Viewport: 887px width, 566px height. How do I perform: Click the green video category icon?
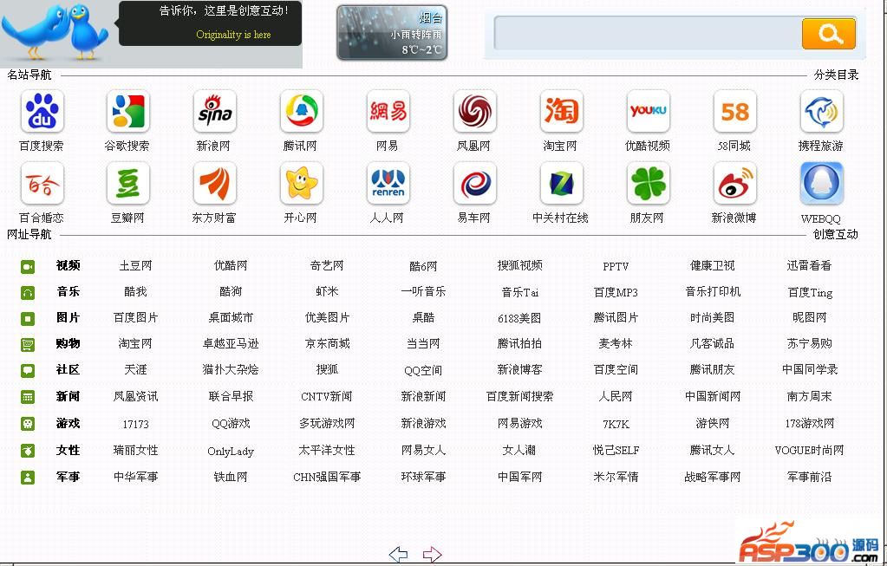pyautogui.click(x=28, y=266)
